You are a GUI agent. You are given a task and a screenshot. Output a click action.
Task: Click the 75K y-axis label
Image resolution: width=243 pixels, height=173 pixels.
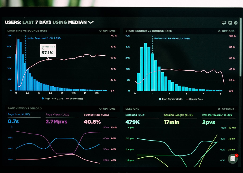10,36
